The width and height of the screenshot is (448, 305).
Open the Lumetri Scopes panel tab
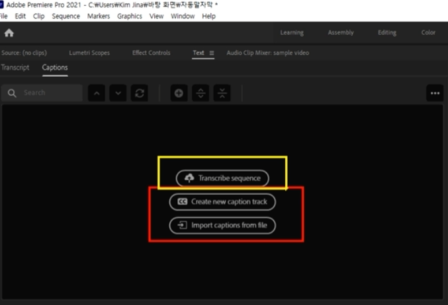89,53
